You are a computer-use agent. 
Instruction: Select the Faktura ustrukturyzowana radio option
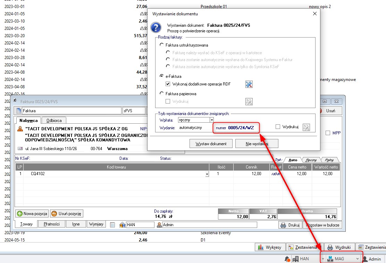[x=161, y=45]
